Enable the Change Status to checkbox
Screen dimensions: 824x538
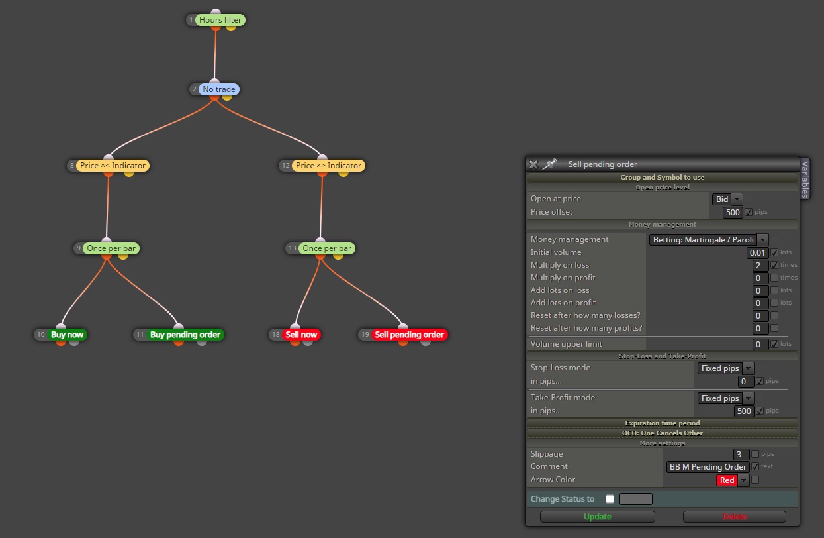click(x=610, y=499)
